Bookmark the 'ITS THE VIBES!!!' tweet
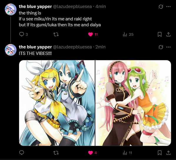Screen dimensions: 176x160 160,153
